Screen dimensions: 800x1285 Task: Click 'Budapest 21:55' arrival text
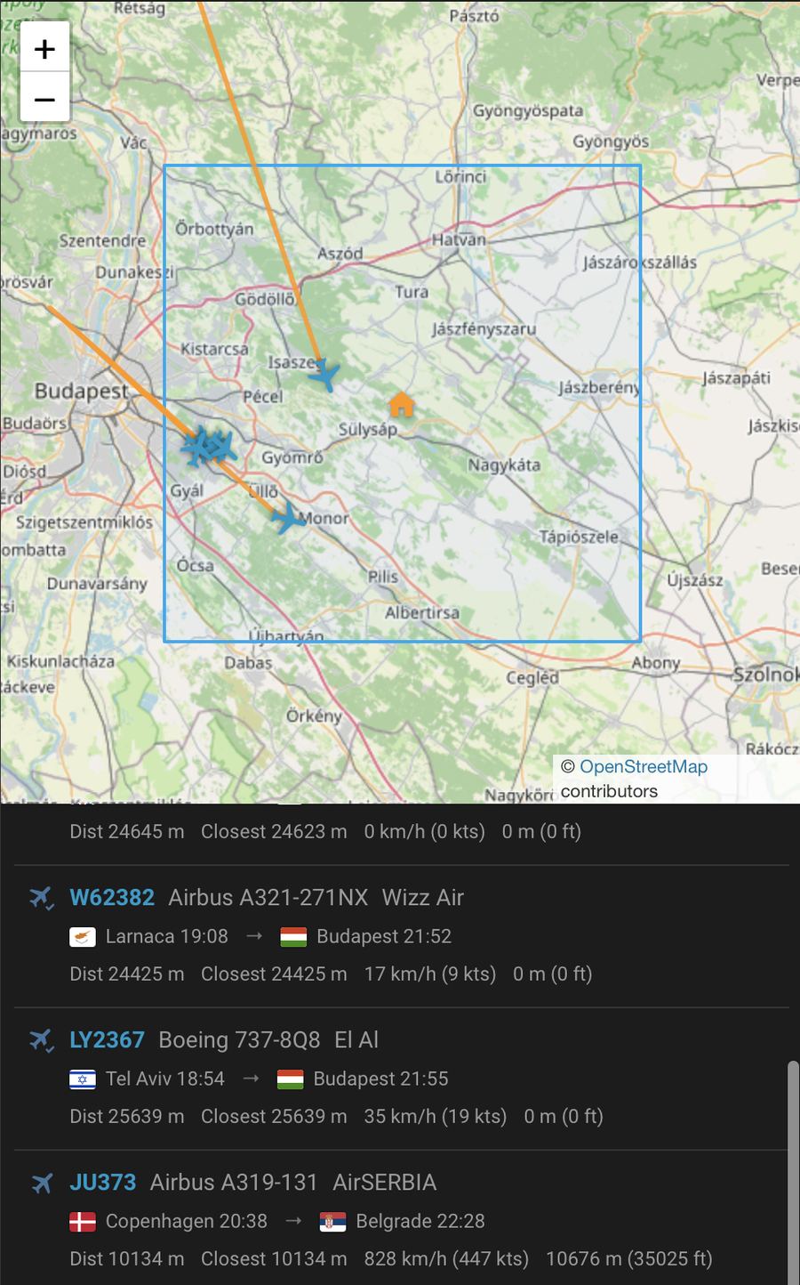tap(381, 1079)
